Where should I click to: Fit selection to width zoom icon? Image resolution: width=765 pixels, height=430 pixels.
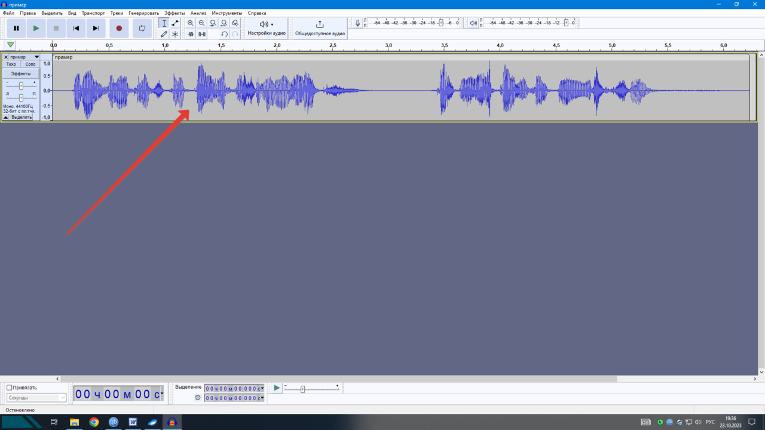pyautogui.click(x=213, y=23)
